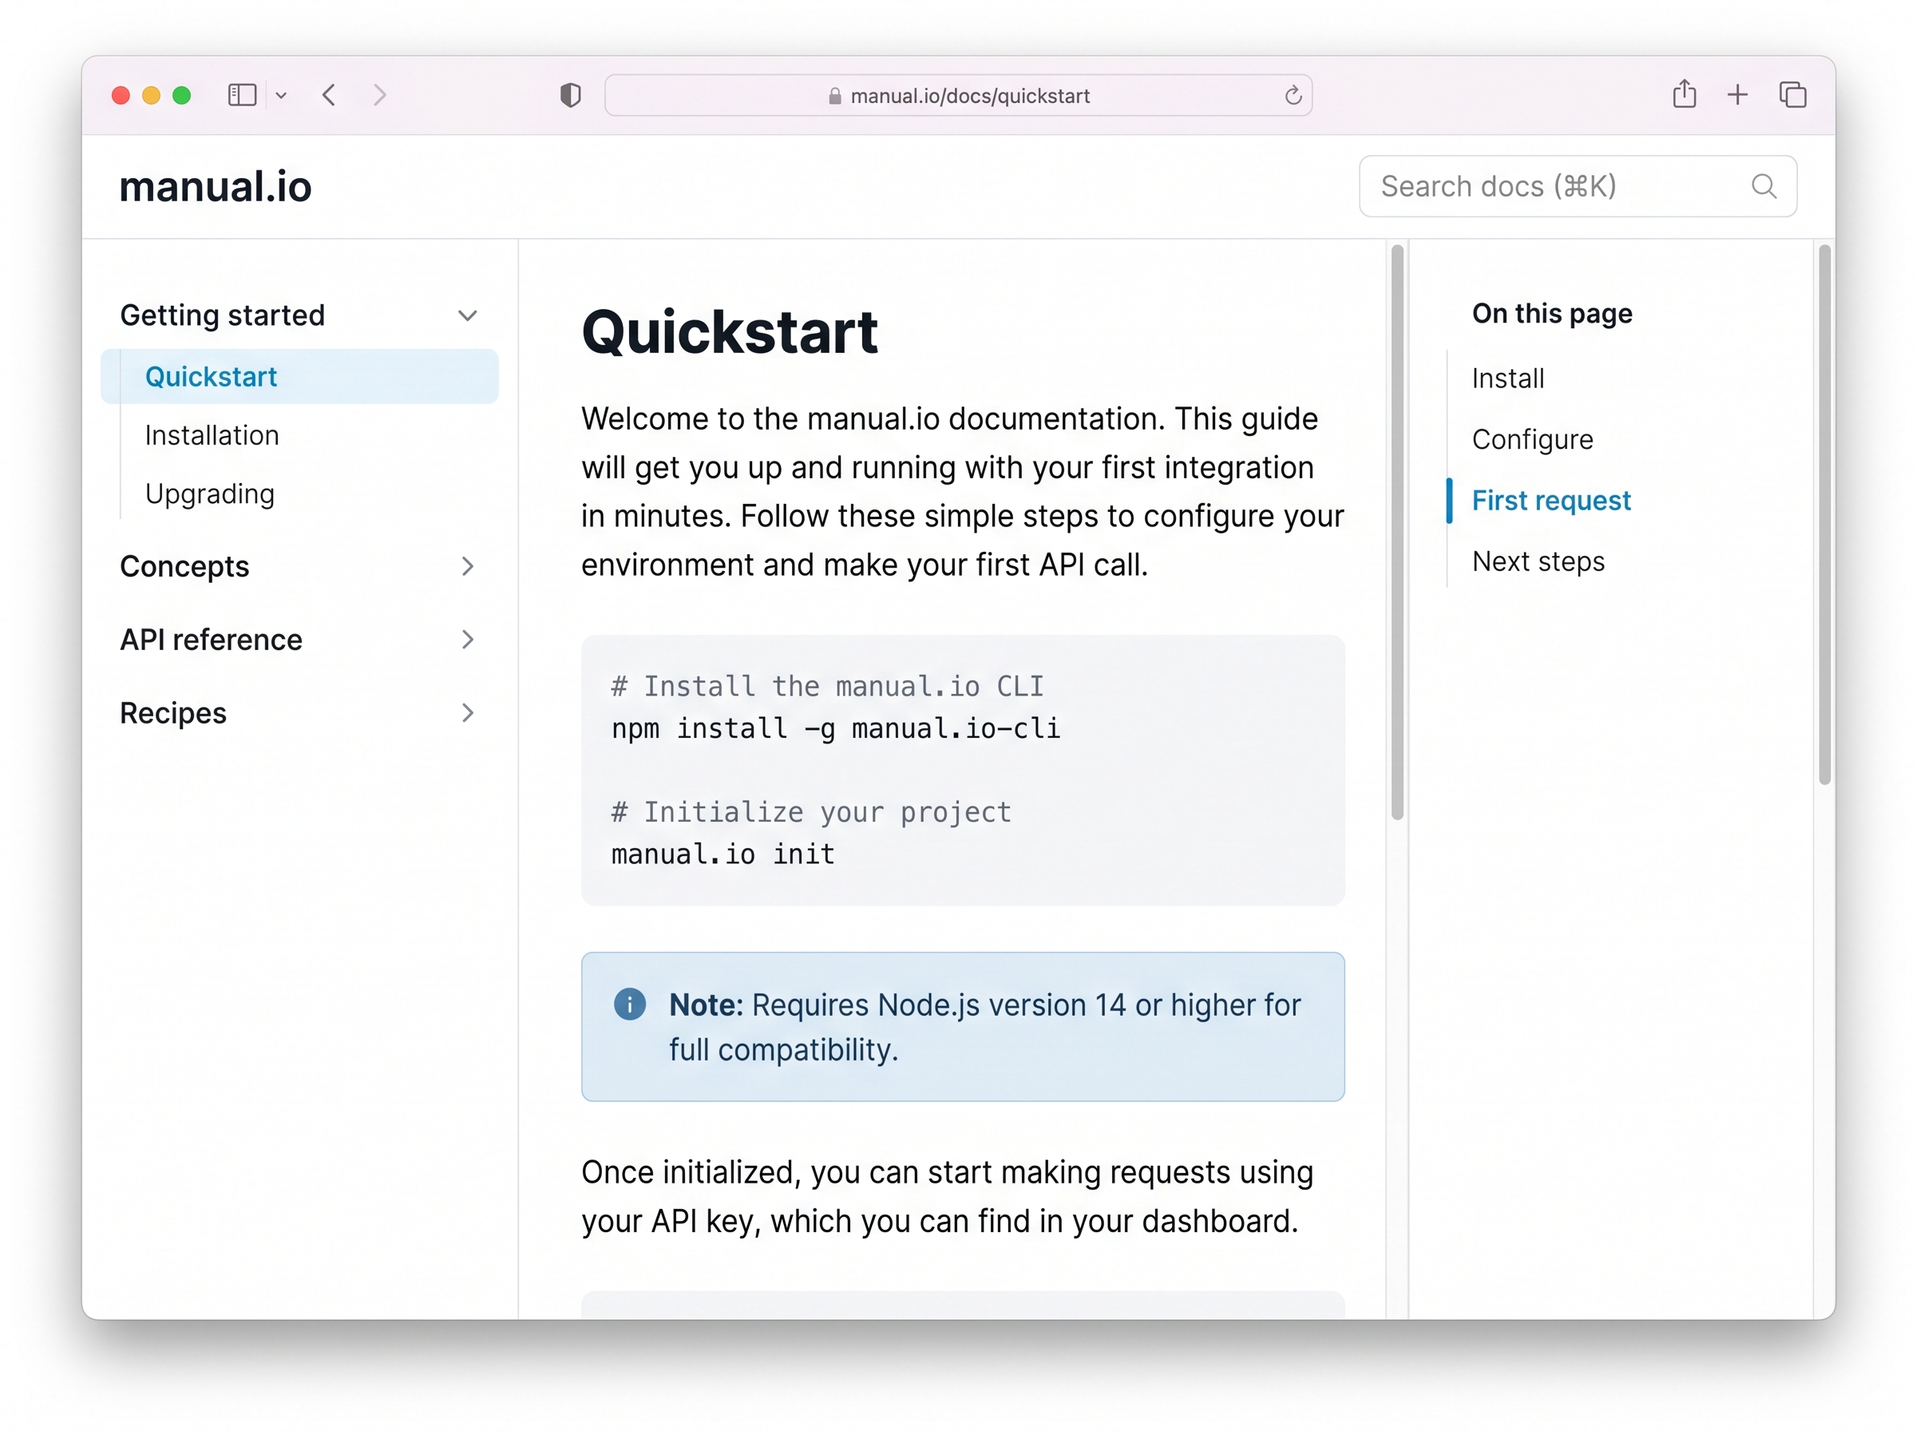Jump to the Next steps section
Viewport: 1916px width, 1431px height.
point(1538,562)
